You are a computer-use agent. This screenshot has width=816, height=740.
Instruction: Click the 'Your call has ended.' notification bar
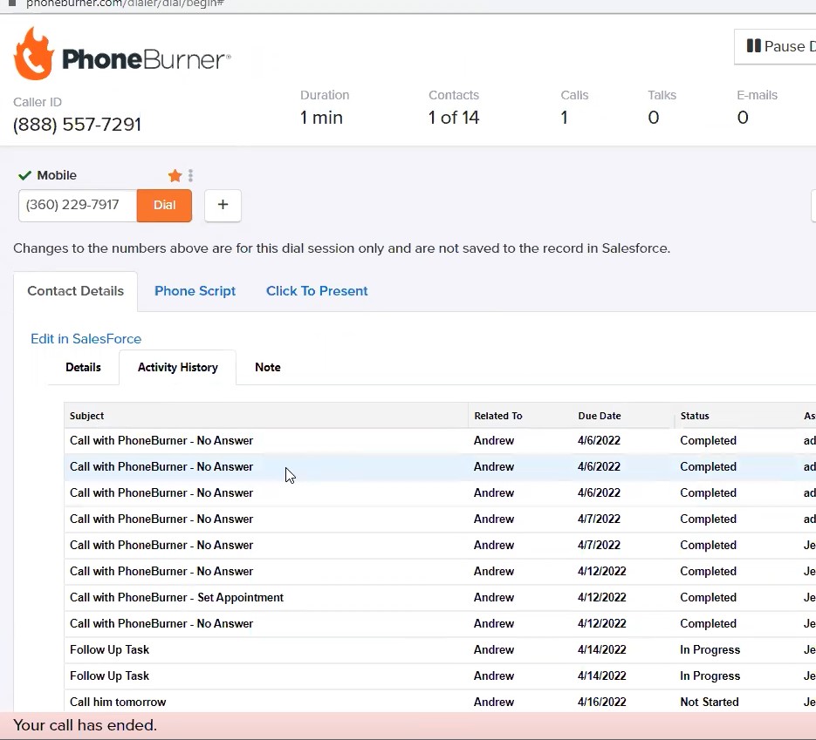pyautogui.click(x=408, y=725)
